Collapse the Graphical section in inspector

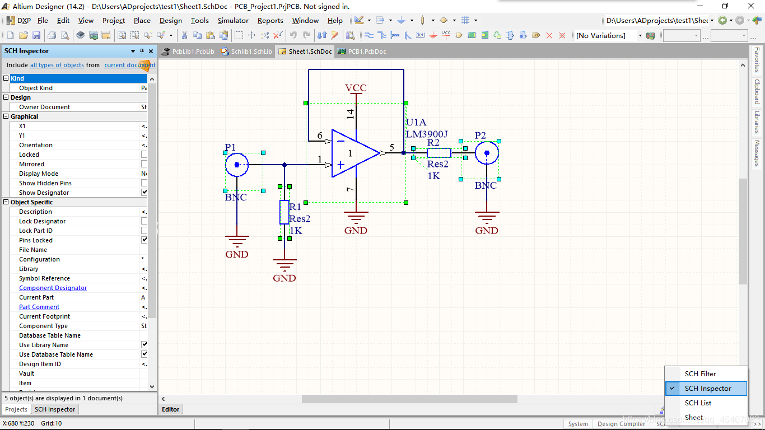[x=6, y=116]
